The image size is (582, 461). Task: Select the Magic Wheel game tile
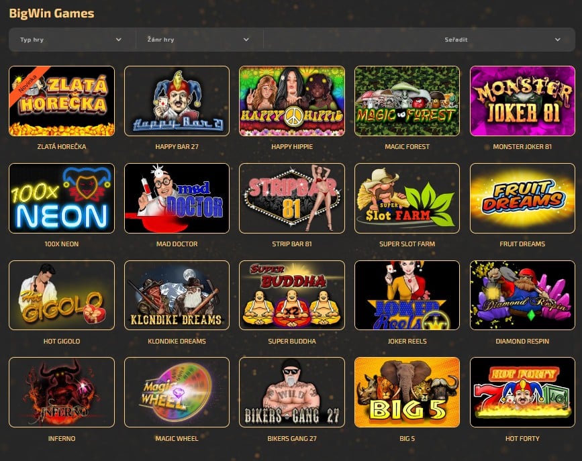coord(177,393)
